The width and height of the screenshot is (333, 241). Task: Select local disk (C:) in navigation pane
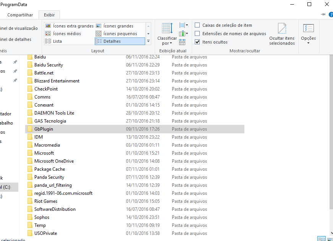(x=9, y=187)
